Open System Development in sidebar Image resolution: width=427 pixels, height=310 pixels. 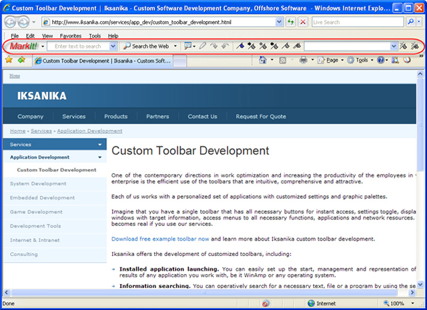(x=38, y=184)
